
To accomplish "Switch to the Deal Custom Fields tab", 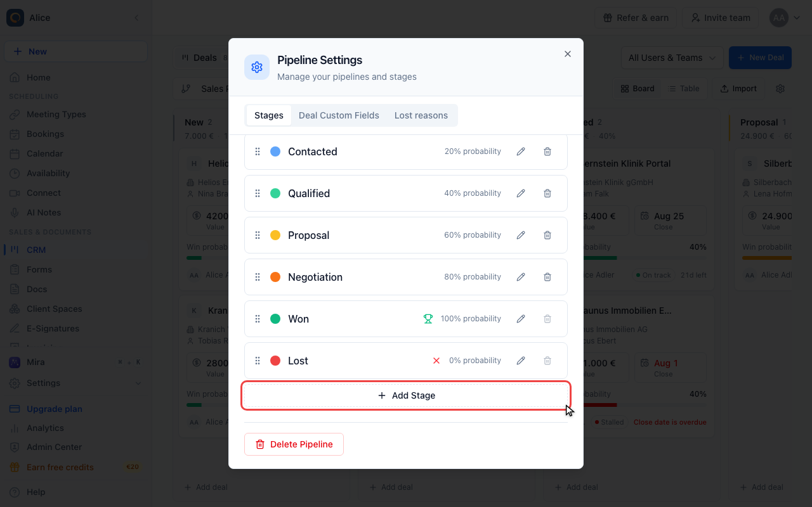I will point(339,115).
